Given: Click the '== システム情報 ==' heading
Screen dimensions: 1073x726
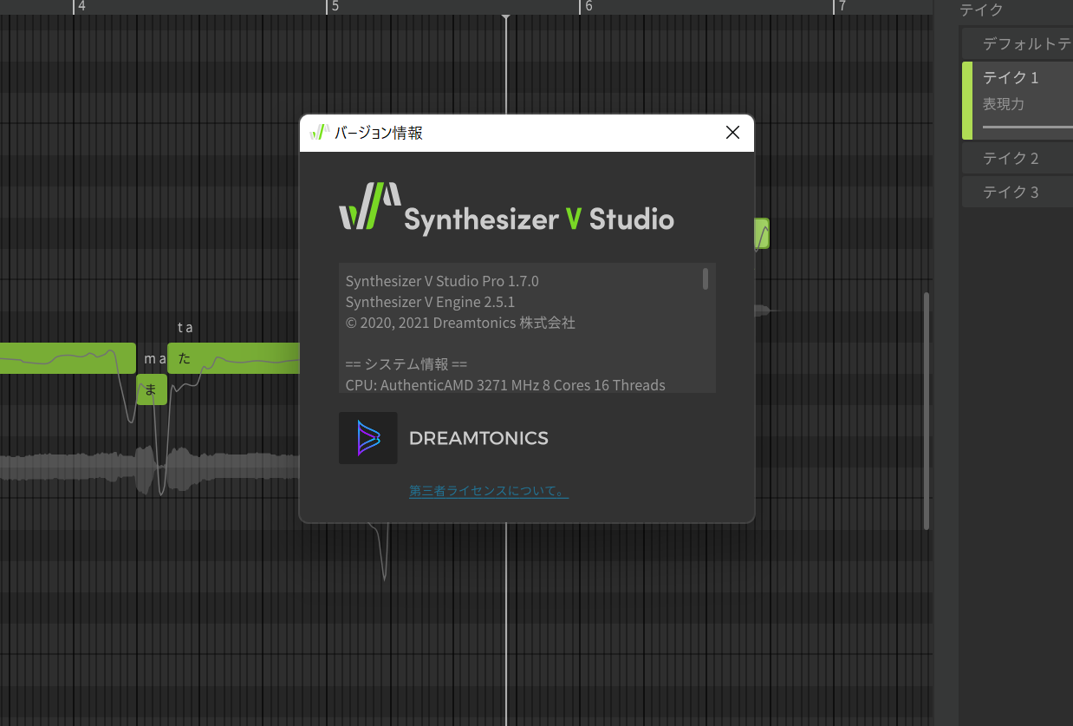Looking at the screenshot, I should [x=406, y=364].
